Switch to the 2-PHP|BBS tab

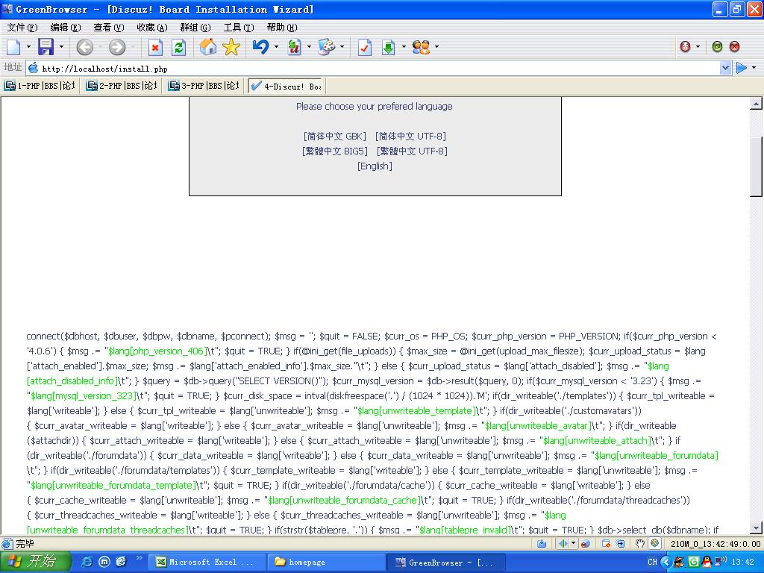pos(122,86)
